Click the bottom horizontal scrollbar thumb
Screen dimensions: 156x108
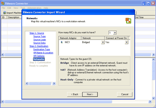tap(58, 102)
